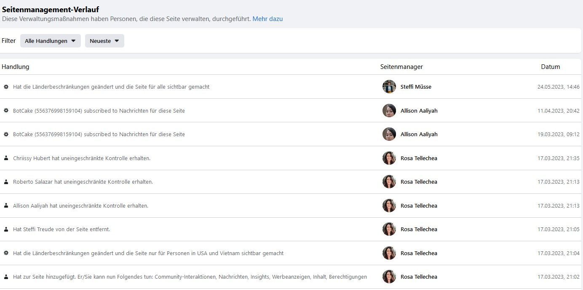The image size is (583, 290).
Task: Click the Datum column header
Action: 551,66
